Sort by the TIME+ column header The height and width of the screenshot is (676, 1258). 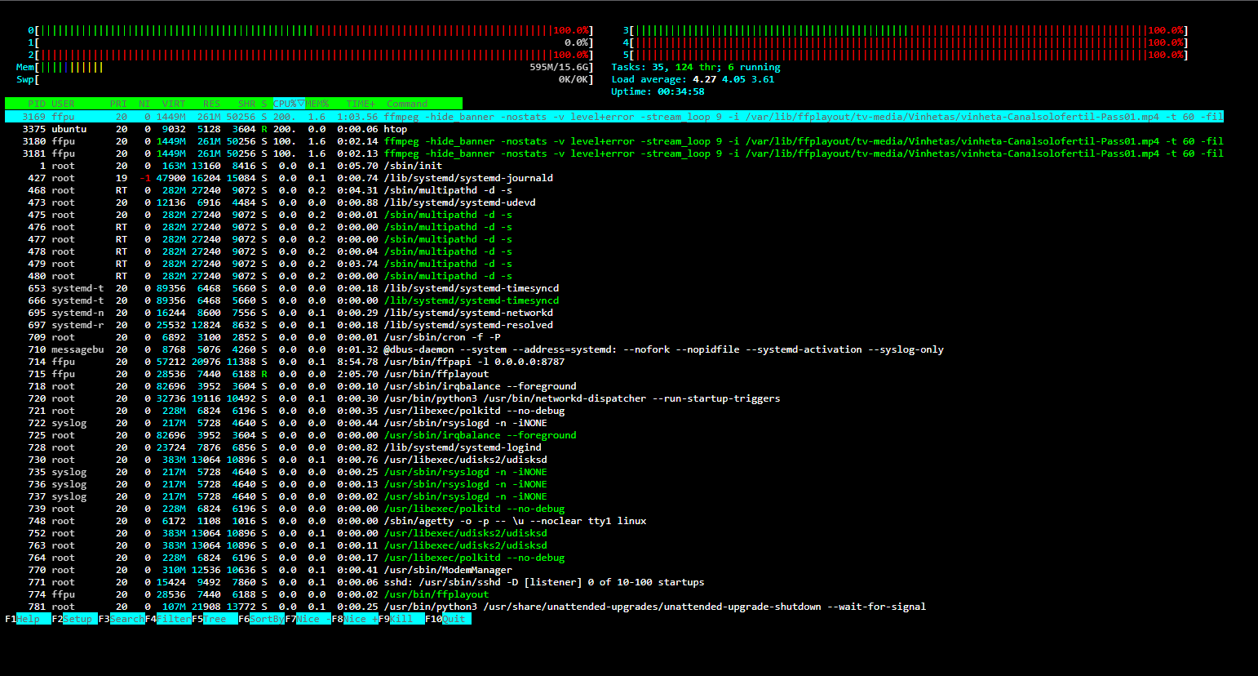(361, 104)
